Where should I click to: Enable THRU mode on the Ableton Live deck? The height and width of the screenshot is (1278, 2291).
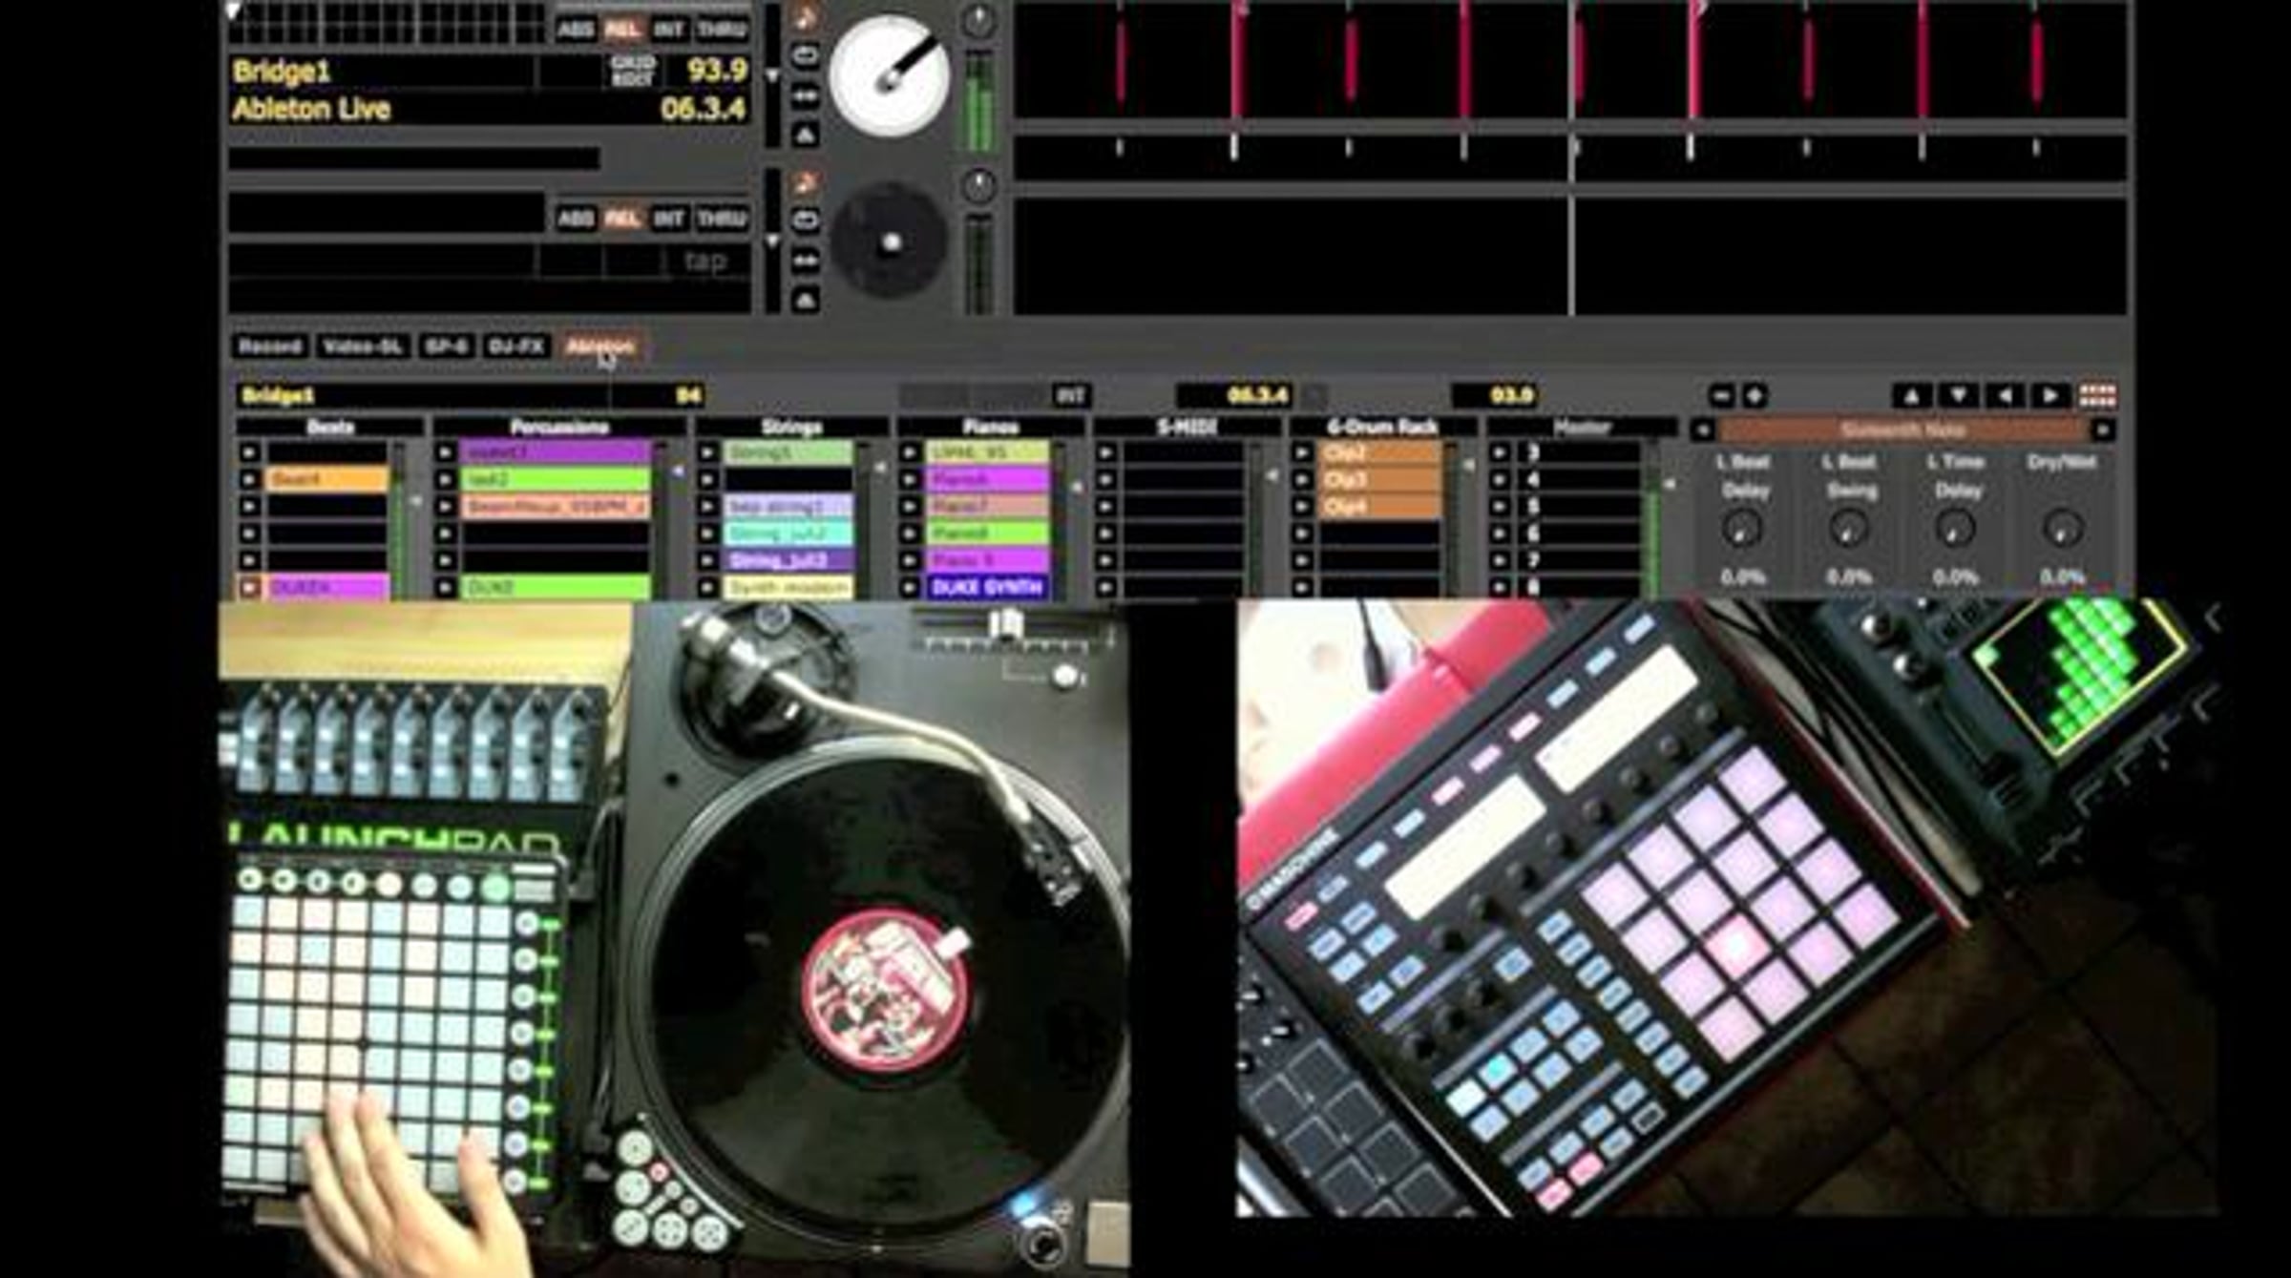click(721, 30)
